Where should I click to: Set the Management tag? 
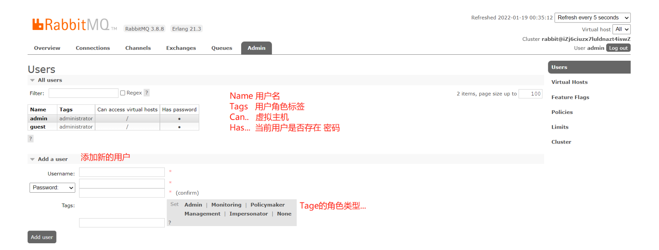click(x=203, y=214)
